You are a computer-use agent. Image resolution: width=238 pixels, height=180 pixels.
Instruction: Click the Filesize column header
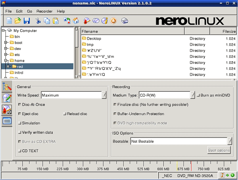pos(223,31)
